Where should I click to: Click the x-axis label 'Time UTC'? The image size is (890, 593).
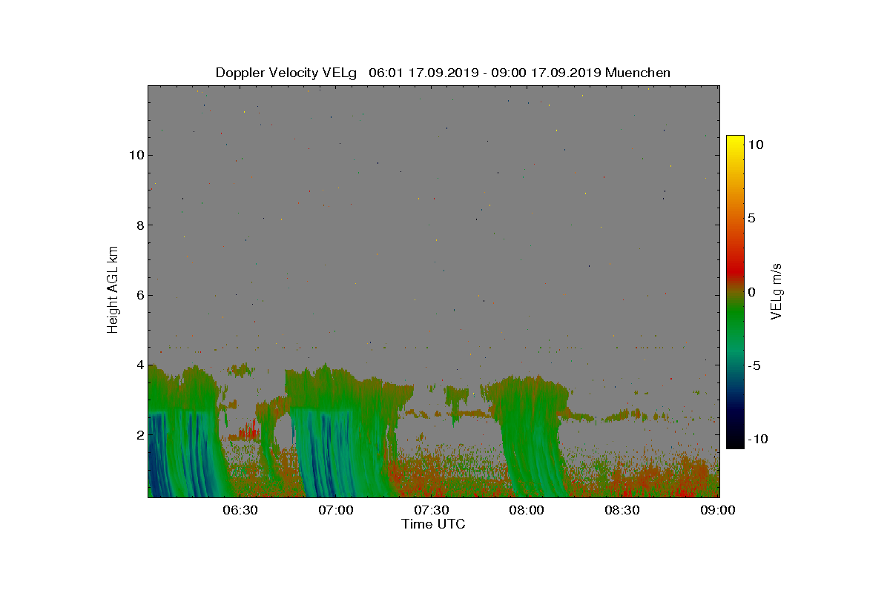(433, 524)
